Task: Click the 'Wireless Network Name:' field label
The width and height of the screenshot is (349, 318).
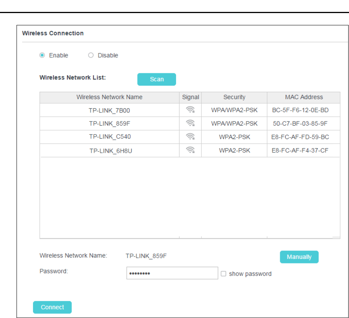Action: click(x=73, y=255)
